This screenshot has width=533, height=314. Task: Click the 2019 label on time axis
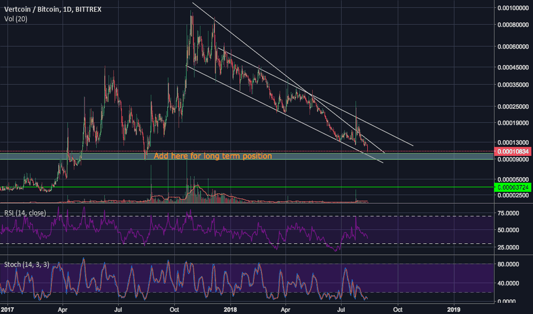pyautogui.click(x=454, y=309)
